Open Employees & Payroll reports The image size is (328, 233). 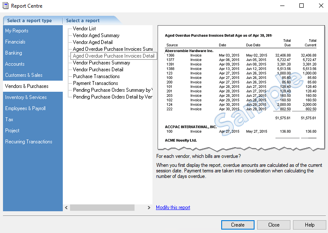pos(25,108)
